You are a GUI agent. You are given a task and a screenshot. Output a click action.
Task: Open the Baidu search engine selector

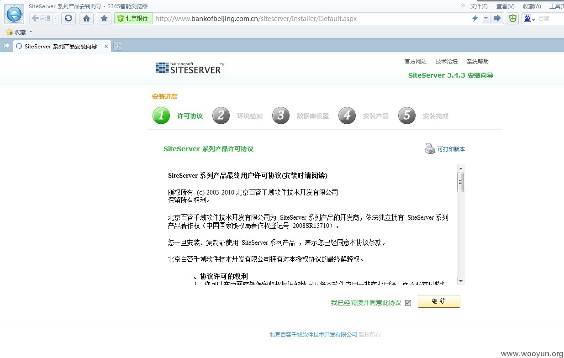[530, 19]
